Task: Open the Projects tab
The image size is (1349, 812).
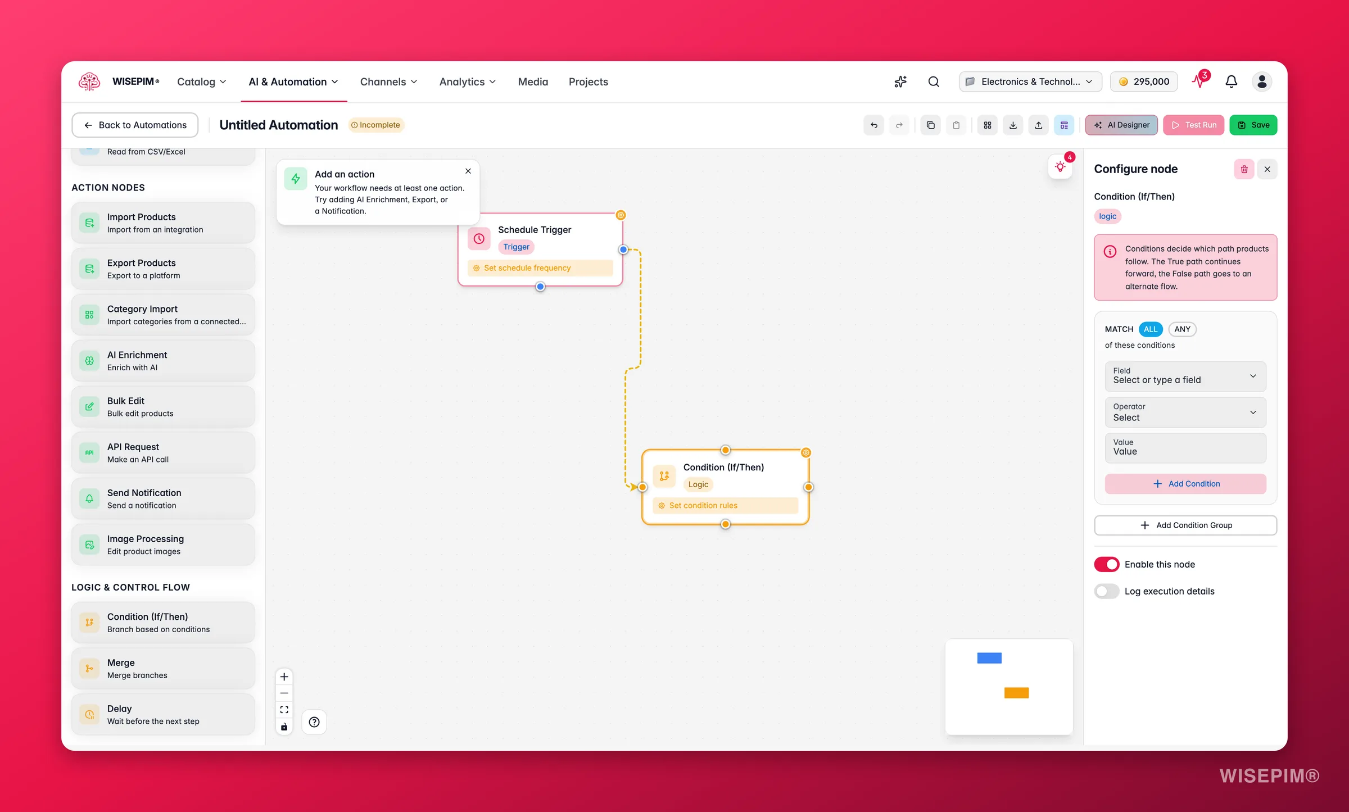Action: [x=588, y=82]
